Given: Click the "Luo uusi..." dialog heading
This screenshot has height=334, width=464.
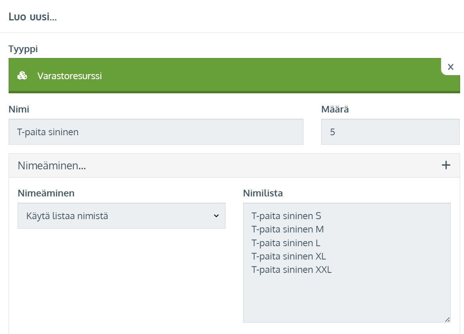Looking at the screenshot, I should (32, 17).
